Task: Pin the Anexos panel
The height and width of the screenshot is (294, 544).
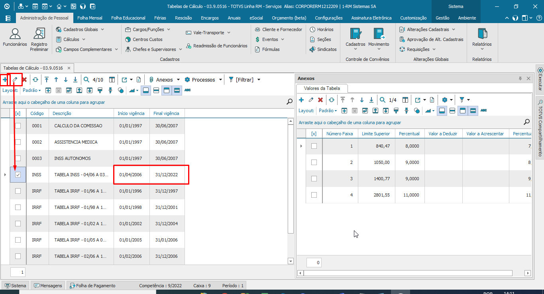Action: [x=520, y=78]
